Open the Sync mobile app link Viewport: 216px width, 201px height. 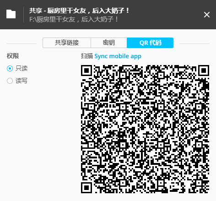(x=118, y=56)
